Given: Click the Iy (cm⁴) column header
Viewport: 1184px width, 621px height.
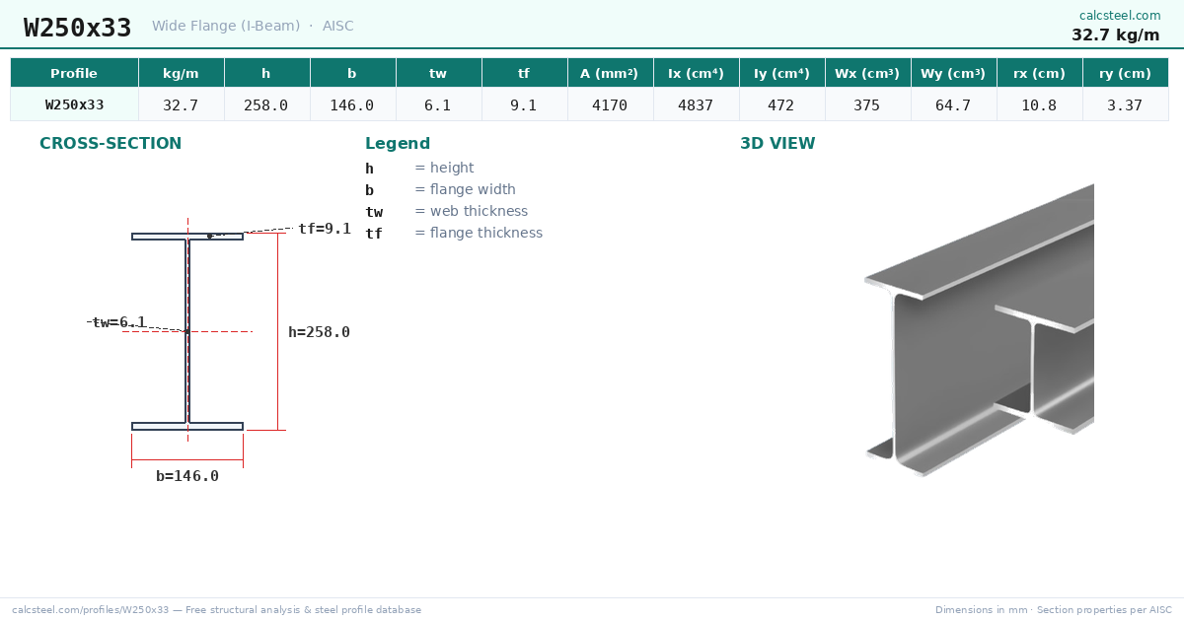Looking at the screenshot, I should pyautogui.click(x=781, y=73).
